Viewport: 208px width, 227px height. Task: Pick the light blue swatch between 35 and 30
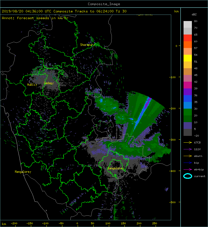click(188, 105)
